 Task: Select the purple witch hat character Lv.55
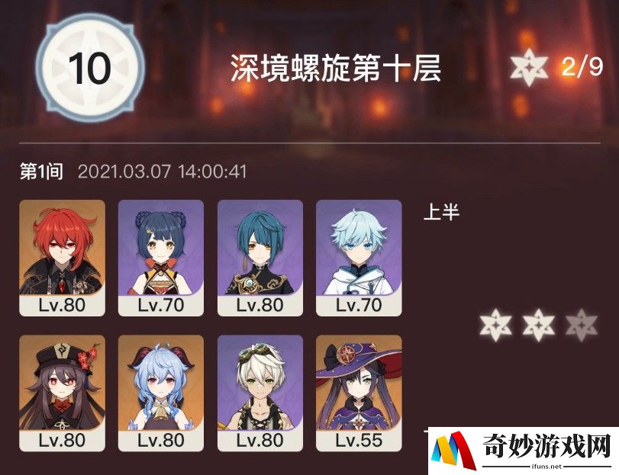tap(359, 393)
